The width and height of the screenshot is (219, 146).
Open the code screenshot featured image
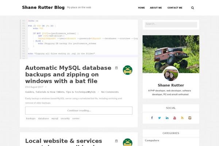click(79, 39)
